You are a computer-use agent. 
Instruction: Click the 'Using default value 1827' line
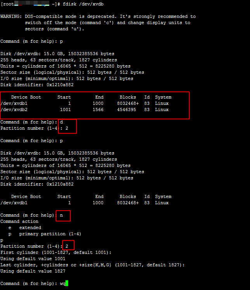pos(33,271)
